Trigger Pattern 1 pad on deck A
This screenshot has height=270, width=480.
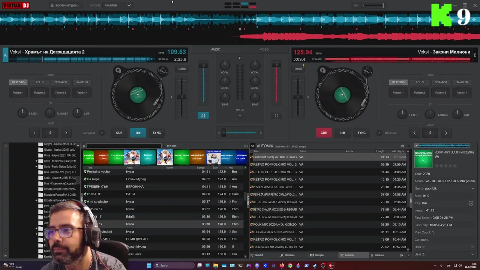tap(18, 93)
